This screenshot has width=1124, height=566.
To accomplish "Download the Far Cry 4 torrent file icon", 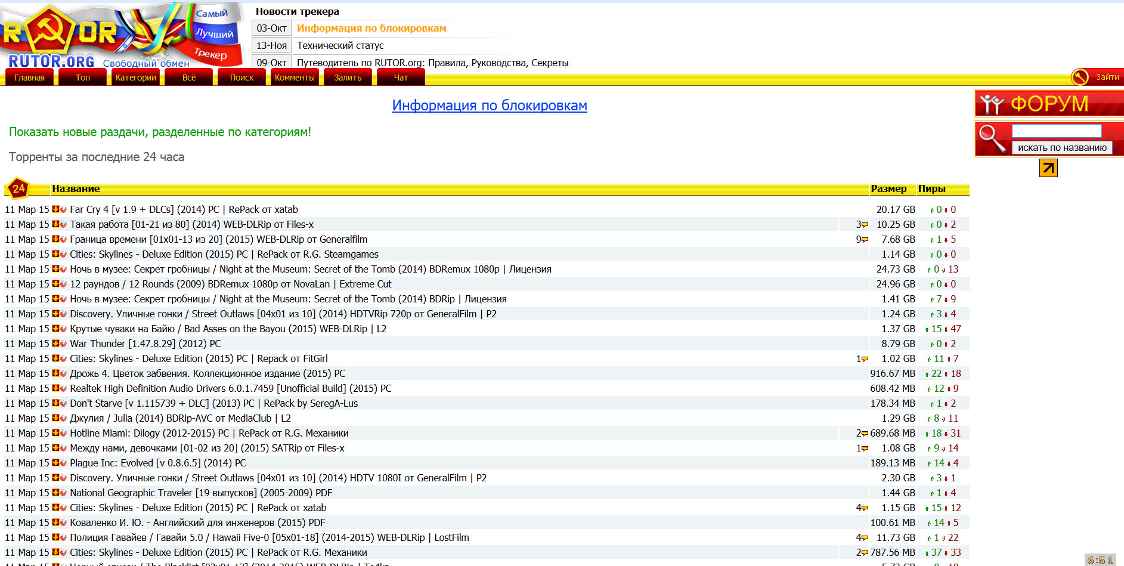I will pos(55,209).
